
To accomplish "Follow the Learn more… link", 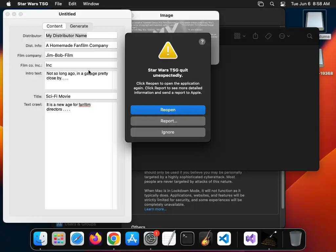I will click(155, 209).
